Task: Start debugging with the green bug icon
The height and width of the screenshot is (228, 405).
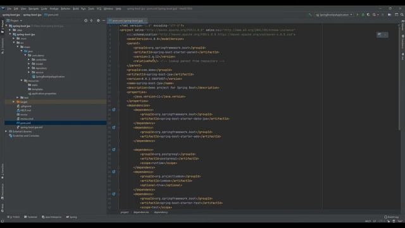Action: pyautogui.click(x=363, y=15)
